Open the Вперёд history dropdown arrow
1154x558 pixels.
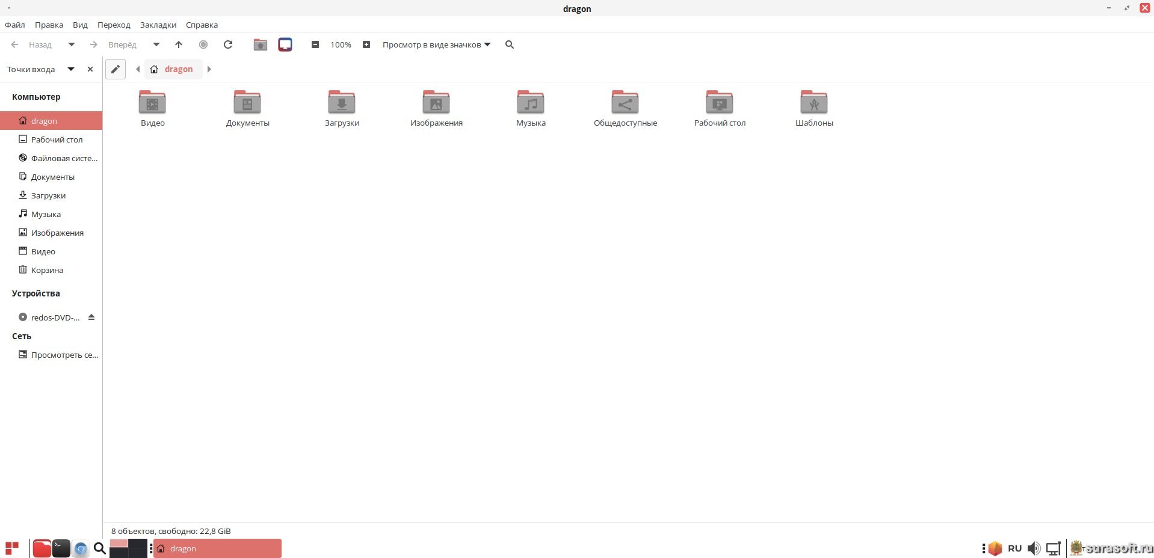156,44
